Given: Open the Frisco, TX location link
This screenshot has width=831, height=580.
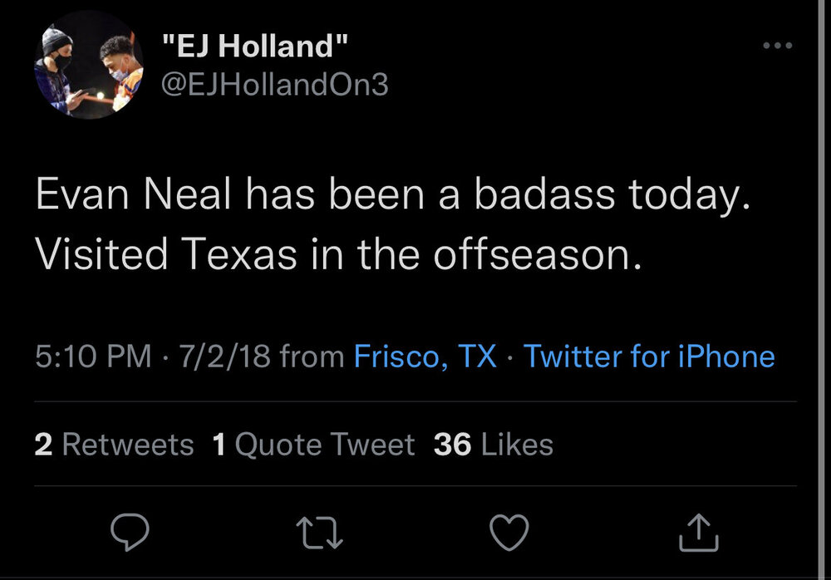Looking at the screenshot, I should [425, 356].
